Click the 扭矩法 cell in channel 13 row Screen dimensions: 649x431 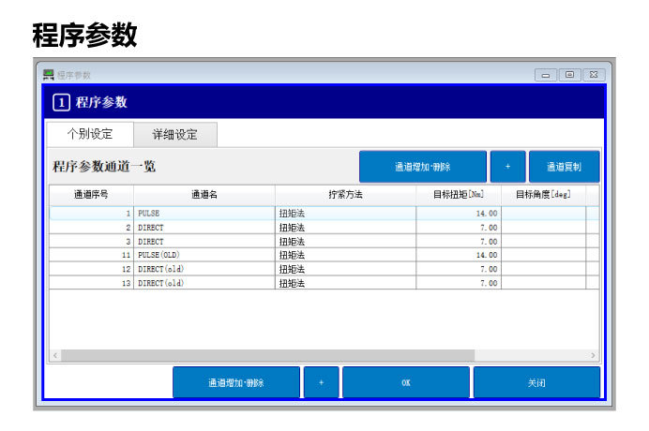(x=346, y=283)
